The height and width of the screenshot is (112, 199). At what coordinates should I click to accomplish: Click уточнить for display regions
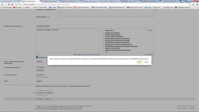click(40, 75)
